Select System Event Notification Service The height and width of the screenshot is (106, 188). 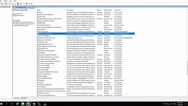tap(86, 72)
